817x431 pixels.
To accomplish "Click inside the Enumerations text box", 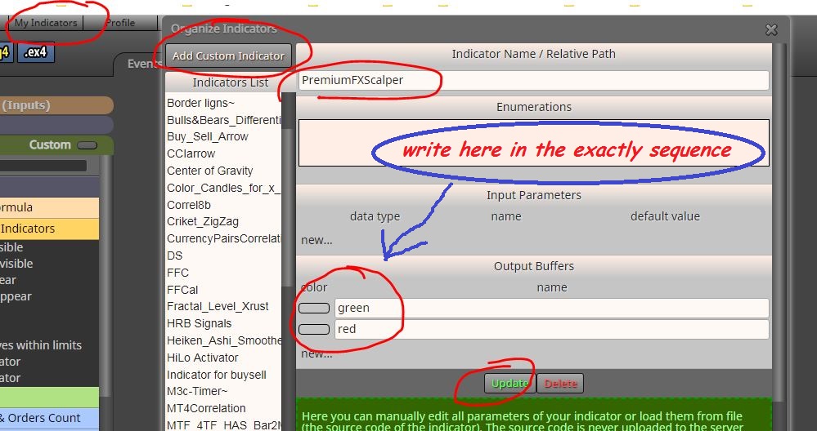I will tap(533, 143).
